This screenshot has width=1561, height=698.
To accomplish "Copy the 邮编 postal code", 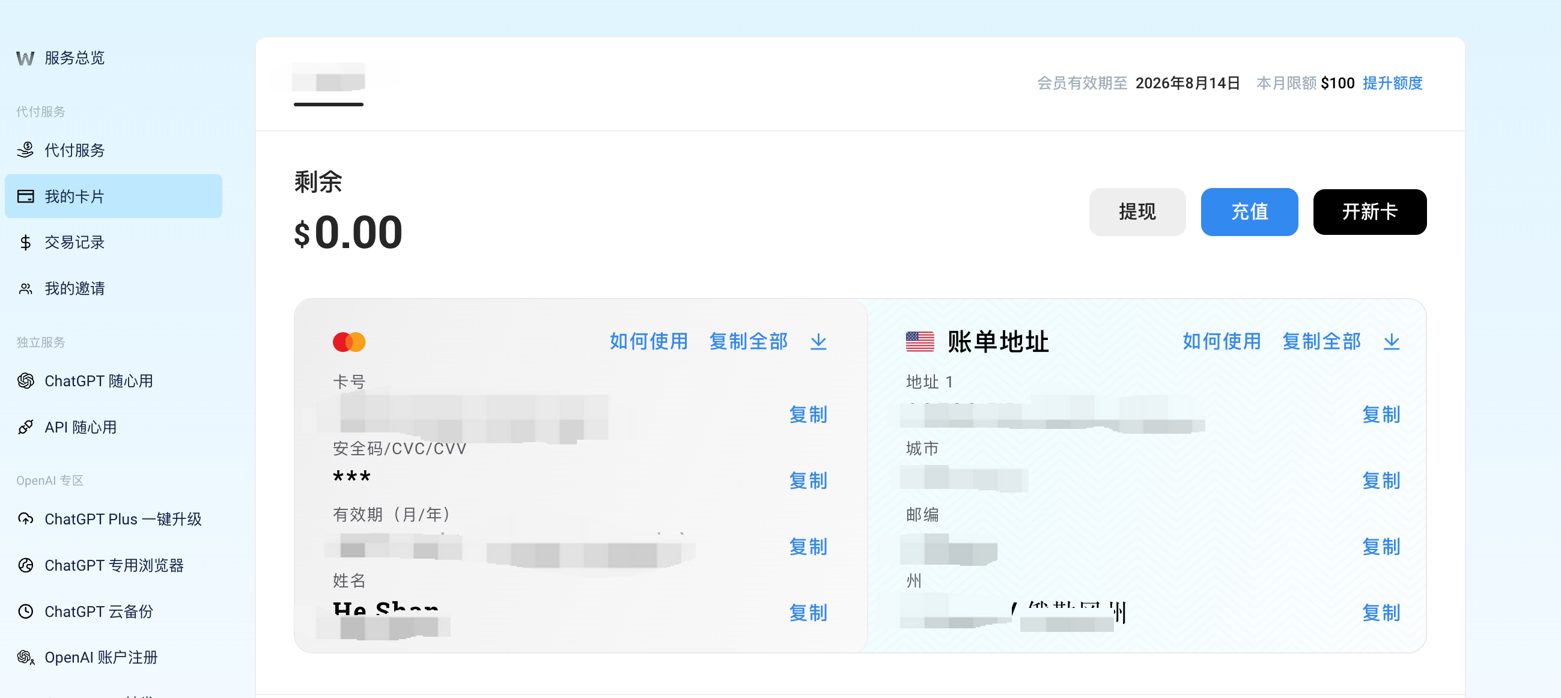I will coord(1381,547).
